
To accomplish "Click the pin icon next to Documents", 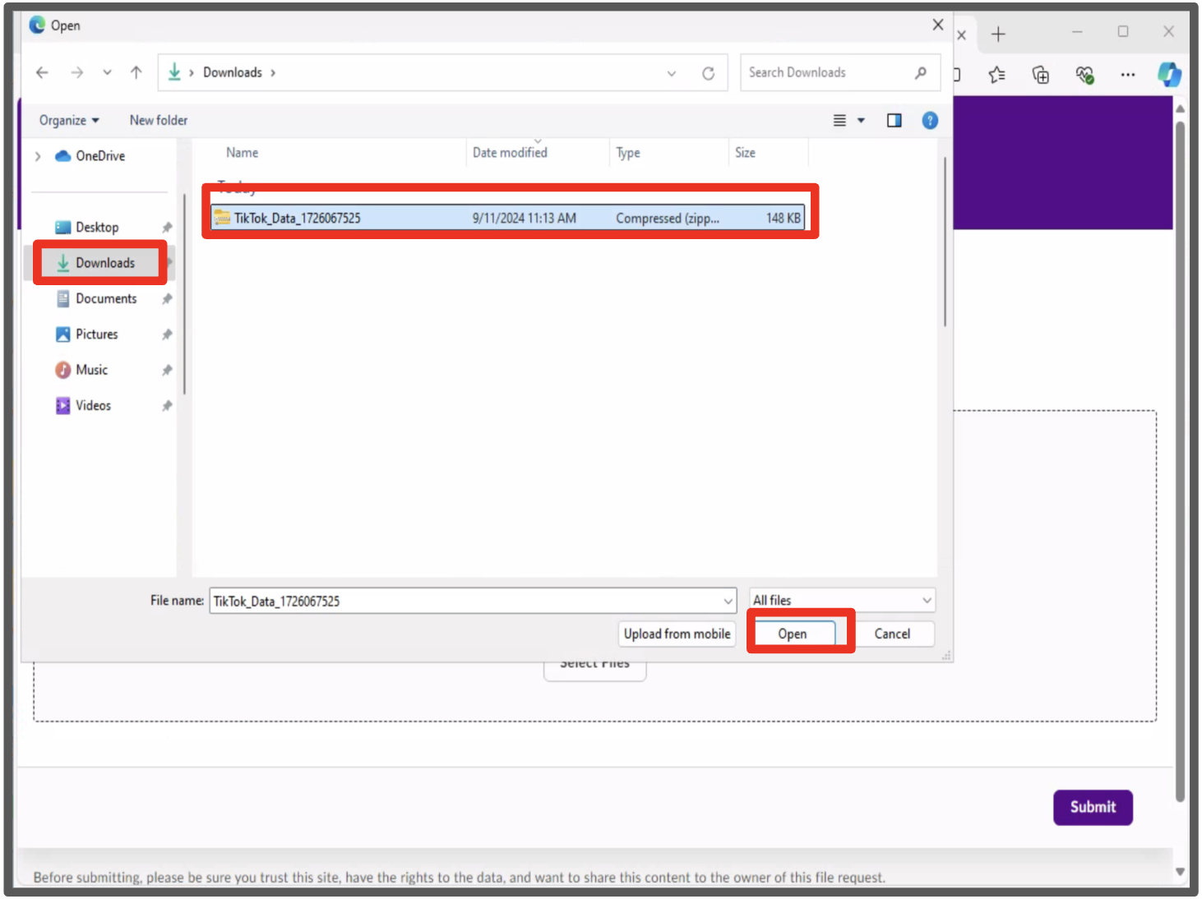I will tap(167, 299).
